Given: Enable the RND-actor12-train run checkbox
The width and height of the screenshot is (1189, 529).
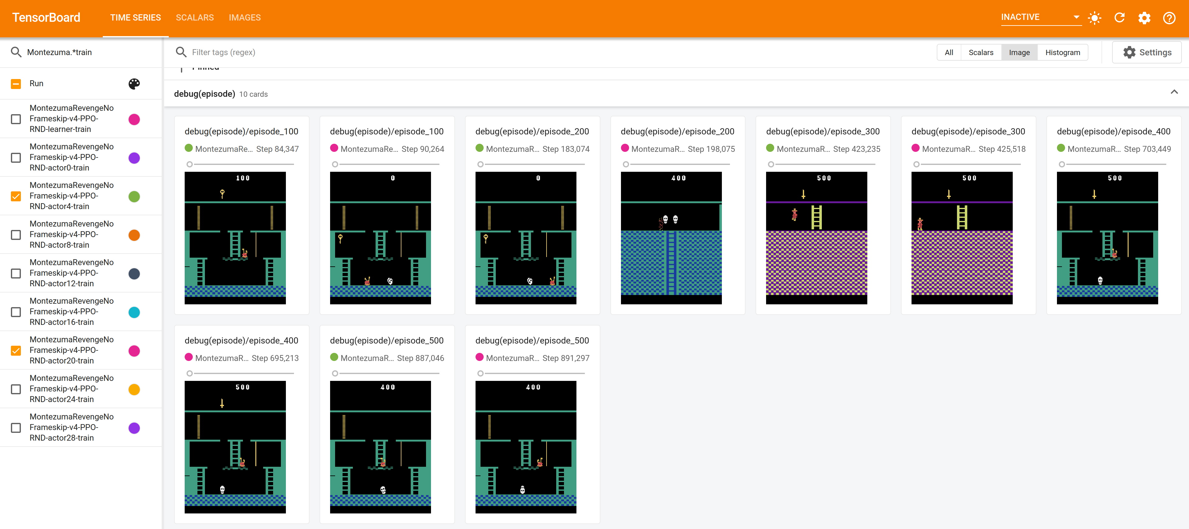Looking at the screenshot, I should click(16, 274).
